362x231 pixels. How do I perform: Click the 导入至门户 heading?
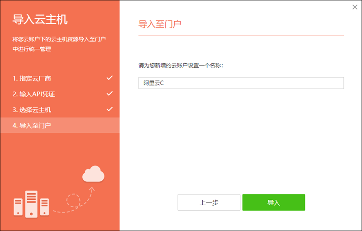pyautogui.click(x=160, y=24)
